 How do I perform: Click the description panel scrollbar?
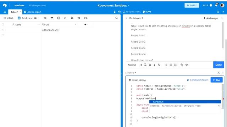(x=223, y=35)
